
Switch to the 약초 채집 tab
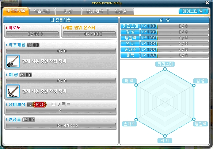42,11
